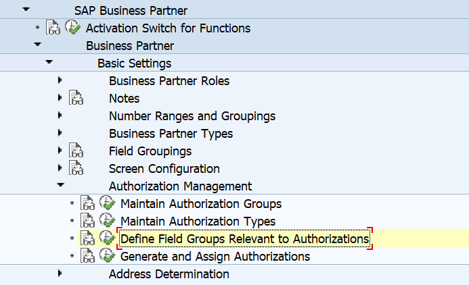469x285 pixels.
Task: Select the Address Determination label
Action: (x=169, y=275)
